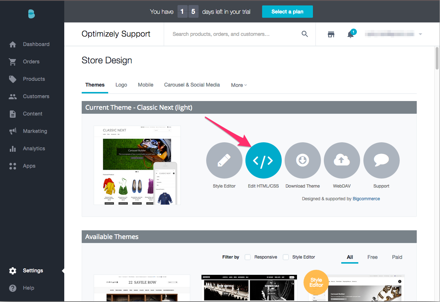440x302 pixels.
Task: Open the Products menu label
Action: point(34,79)
